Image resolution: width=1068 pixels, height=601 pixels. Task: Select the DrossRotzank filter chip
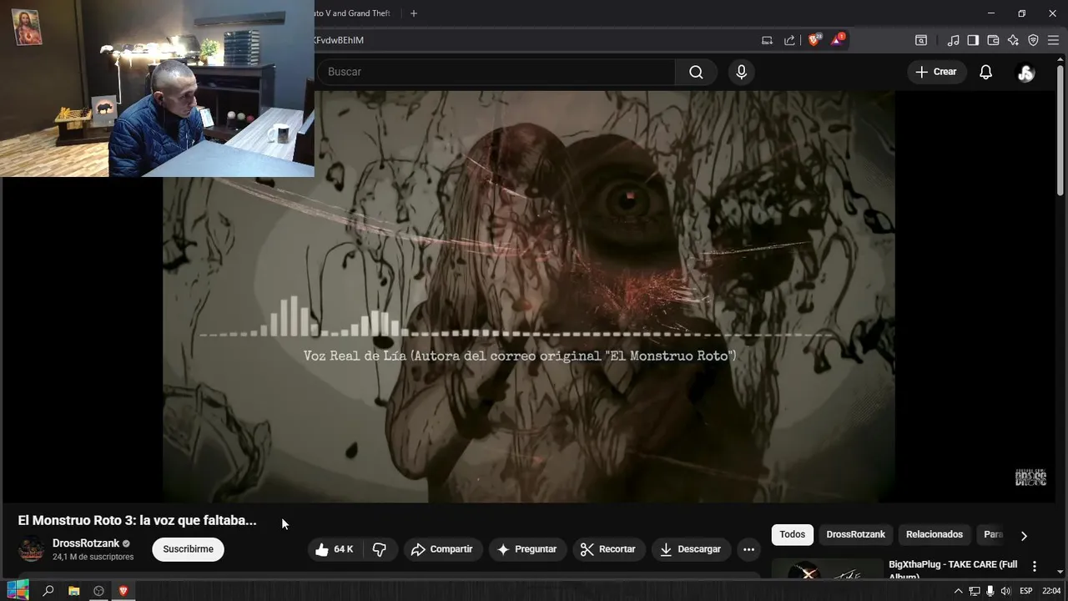pyautogui.click(x=855, y=534)
